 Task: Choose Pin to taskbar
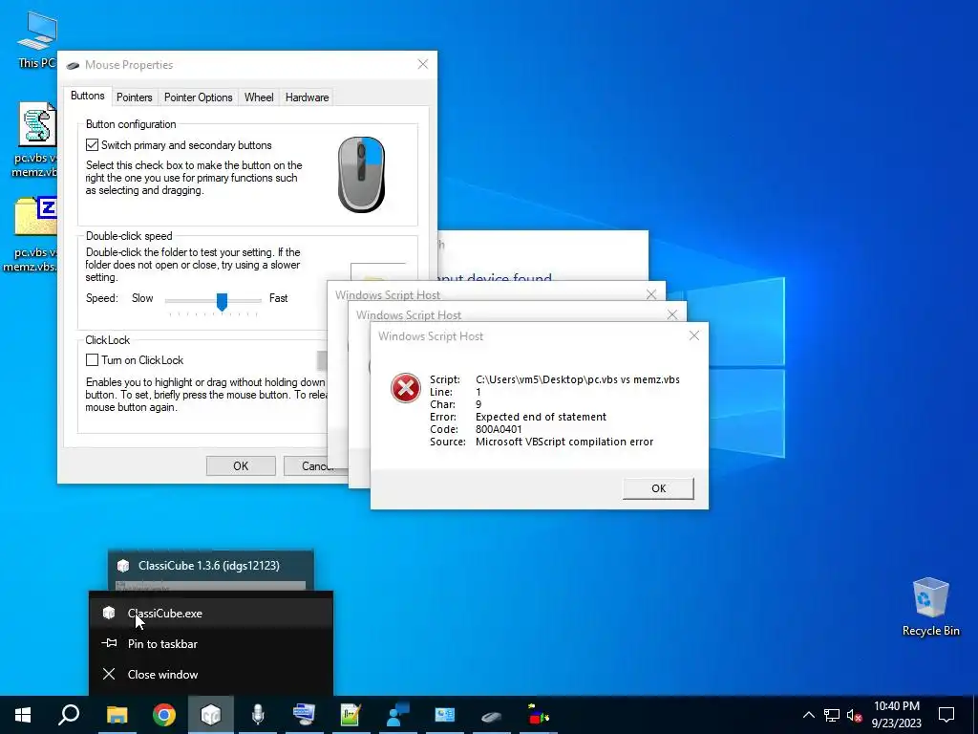point(211,643)
